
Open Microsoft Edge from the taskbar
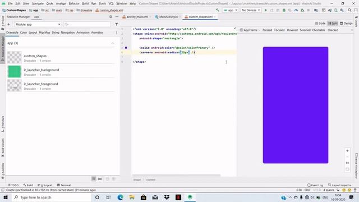pyautogui.click(x=120, y=197)
